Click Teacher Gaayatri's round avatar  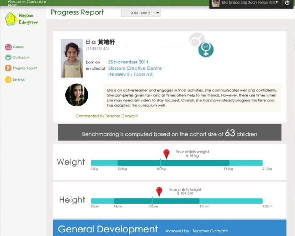click(77, 95)
